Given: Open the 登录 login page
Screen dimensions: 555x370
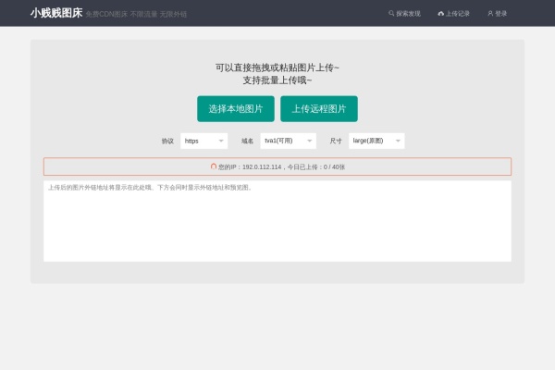Looking at the screenshot, I should [500, 14].
